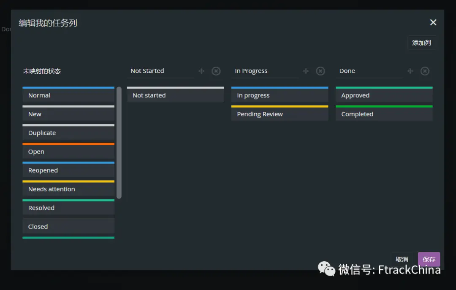The width and height of the screenshot is (456, 290).
Task: Edit the Done column name field
Action: pyautogui.click(x=370, y=71)
